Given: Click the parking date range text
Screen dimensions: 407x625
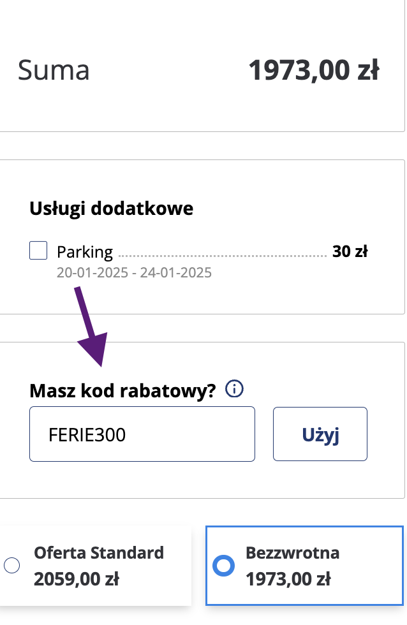Looking at the screenshot, I should [x=134, y=273].
